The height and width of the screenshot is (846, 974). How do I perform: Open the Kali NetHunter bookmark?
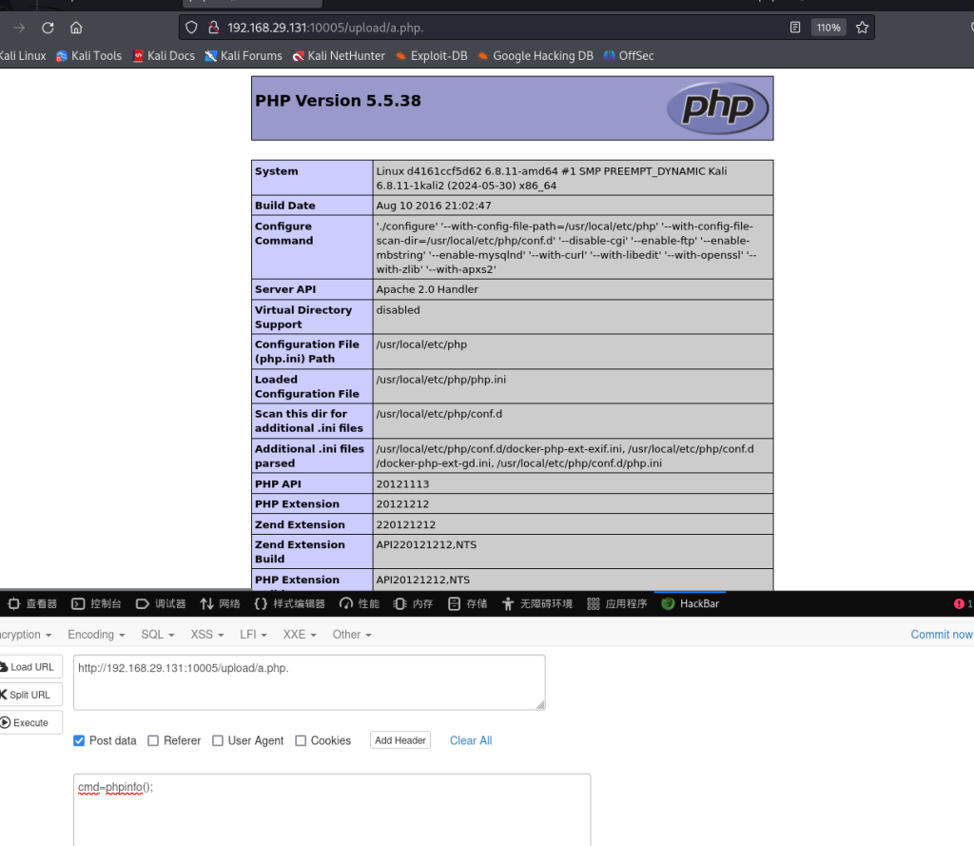[x=339, y=56]
